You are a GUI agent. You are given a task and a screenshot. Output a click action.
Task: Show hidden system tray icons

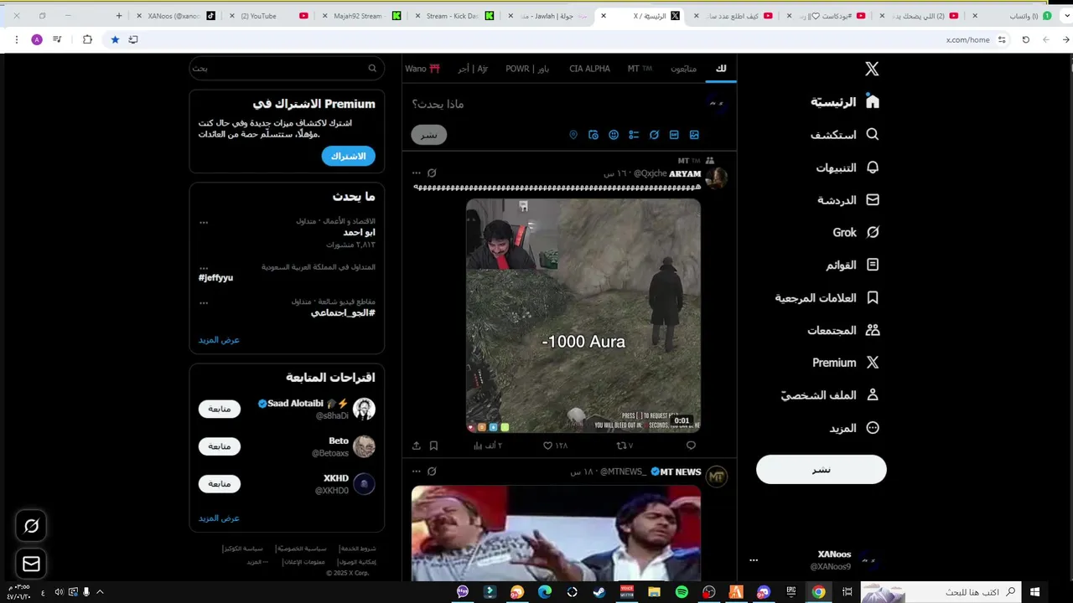pyautogui.click(x=100, y=592)
